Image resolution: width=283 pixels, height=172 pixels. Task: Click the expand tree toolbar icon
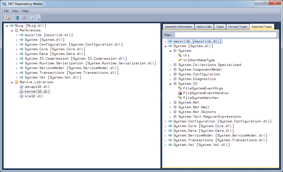[17, 18]
